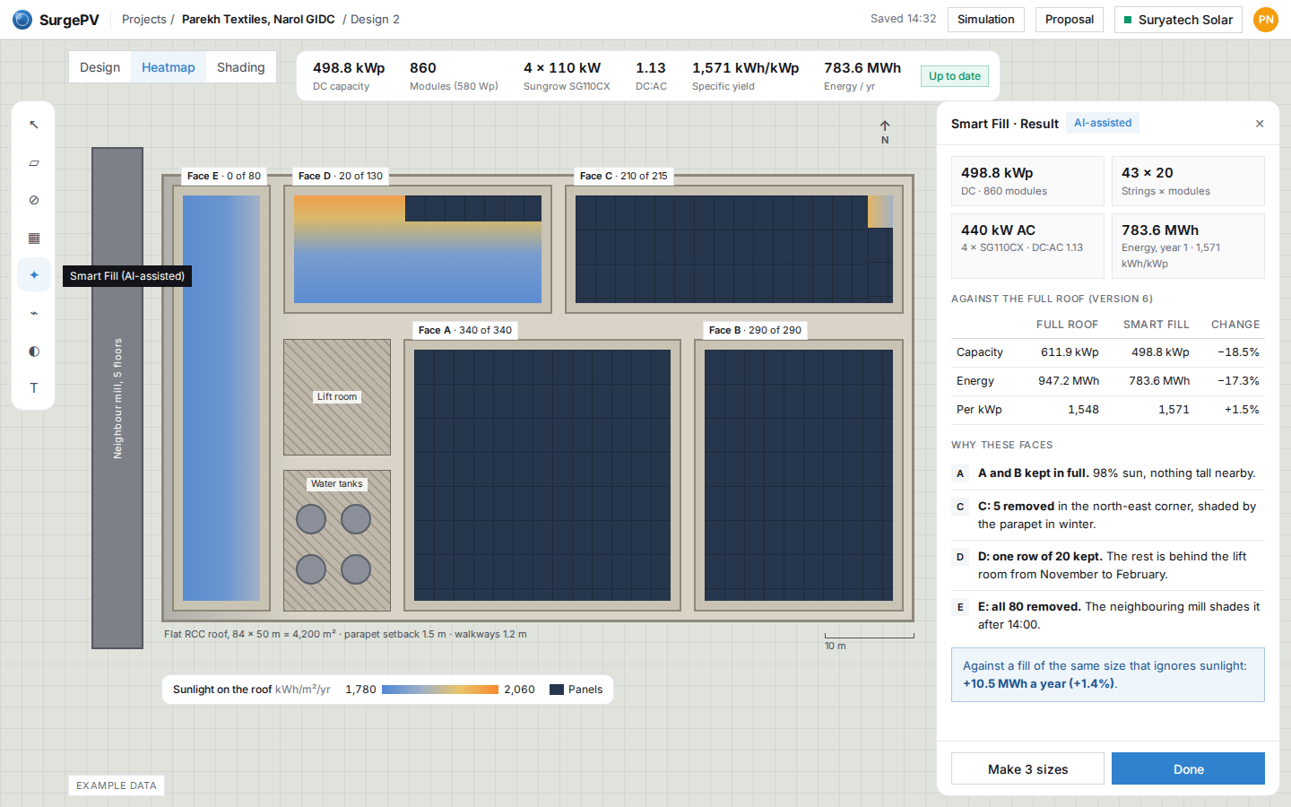Click the Up to date status badge
Viewport: 1291px width, 807px height.
tap(955, 76)
